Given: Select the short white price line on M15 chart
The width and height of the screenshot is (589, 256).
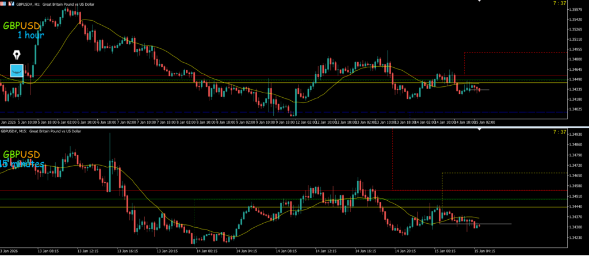Looking at the screenshot, I should 476,224.
